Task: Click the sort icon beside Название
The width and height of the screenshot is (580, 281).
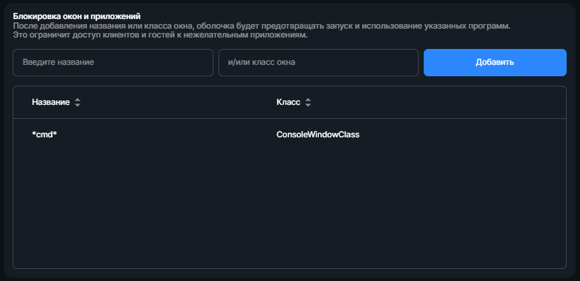Action: point(78,102)
